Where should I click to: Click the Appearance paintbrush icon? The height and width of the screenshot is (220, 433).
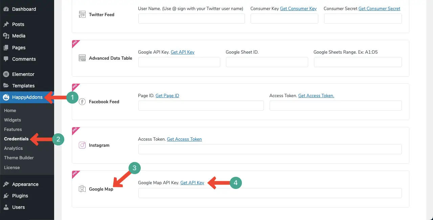coord(6,184)
